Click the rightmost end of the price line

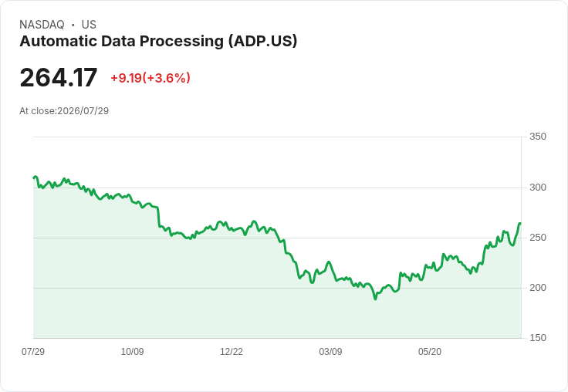point(520,224)
